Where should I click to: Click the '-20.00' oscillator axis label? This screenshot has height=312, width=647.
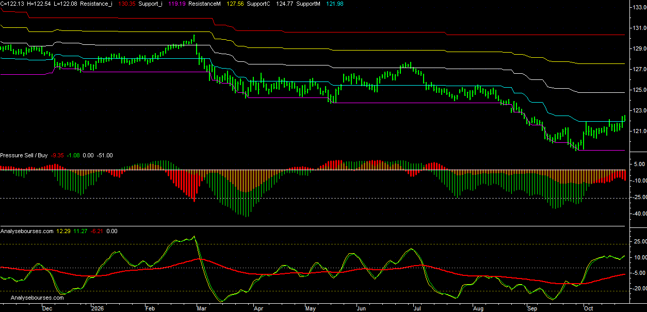point(639,289)
